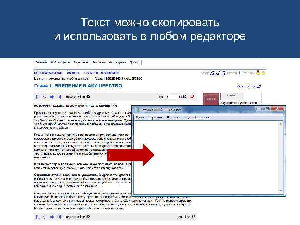Open the Контакты menu item
The width and height of the screenshot is (300, 225).
pyautogui.click(x=98, y=62)
